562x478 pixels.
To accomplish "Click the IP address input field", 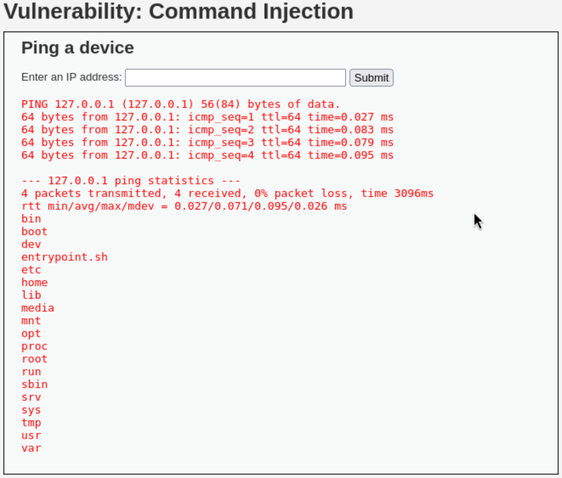I will pyautogui.click(x=235, y=78).
